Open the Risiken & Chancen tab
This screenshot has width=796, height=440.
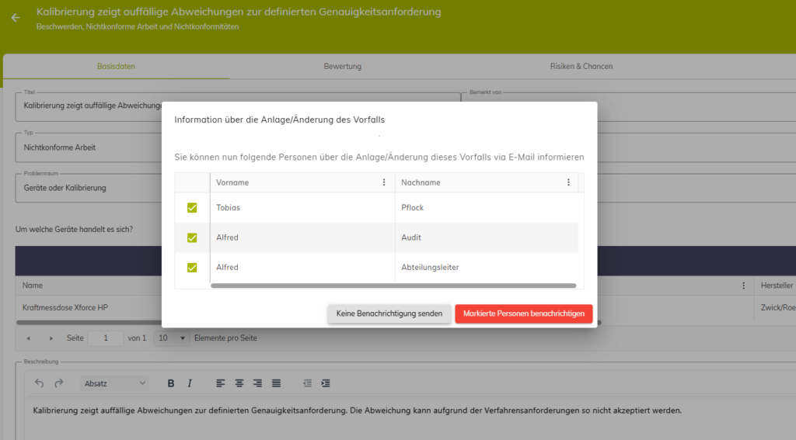pos(581,67)
